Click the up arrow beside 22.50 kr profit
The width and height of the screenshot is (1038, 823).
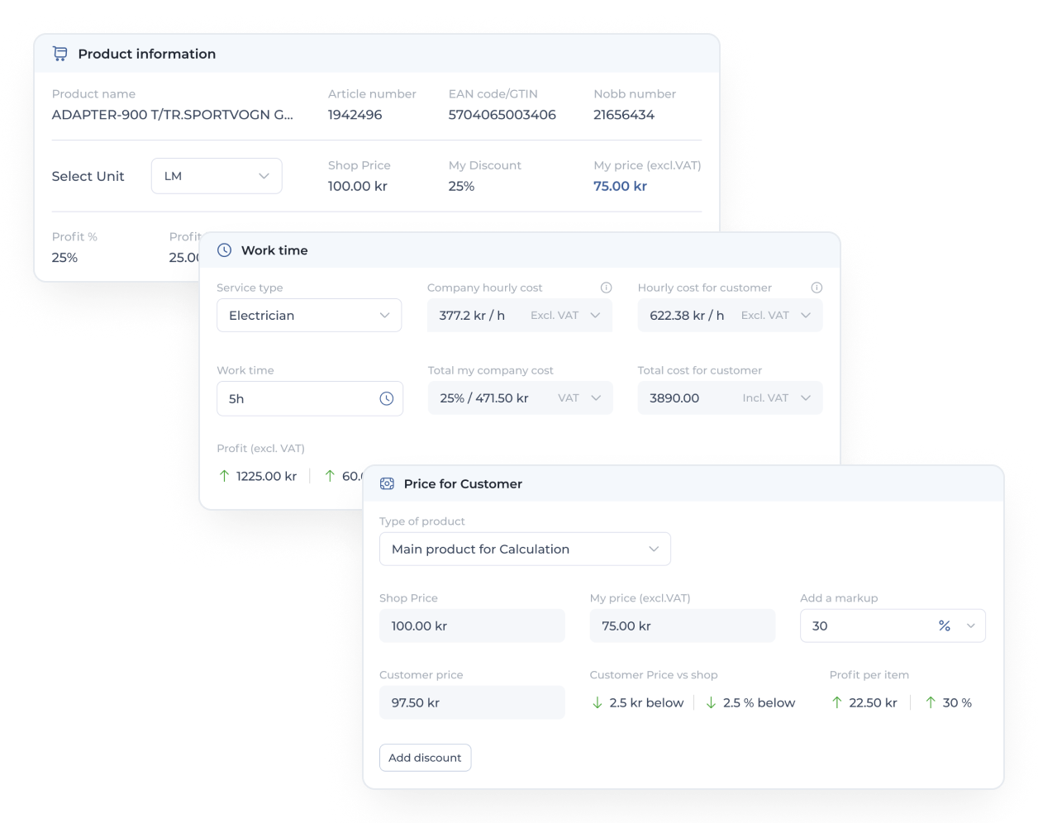coord(837,702)
